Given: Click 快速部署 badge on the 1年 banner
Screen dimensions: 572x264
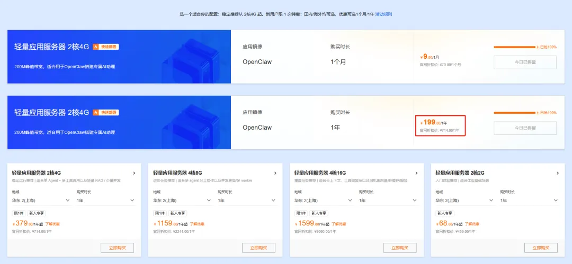Looking at the screenshot, I should tap(106, 112).
